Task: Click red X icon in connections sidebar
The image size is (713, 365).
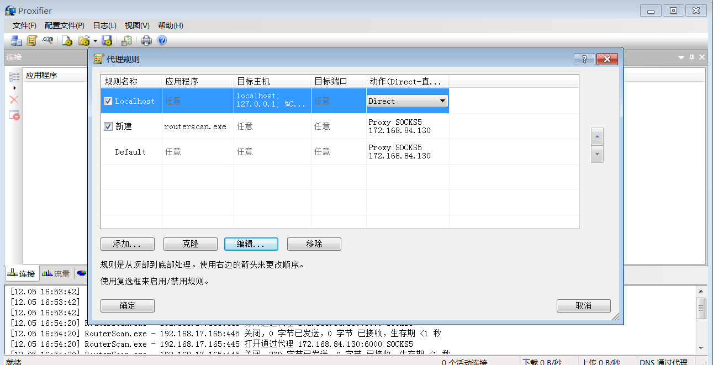Action: tap(14, 100)
